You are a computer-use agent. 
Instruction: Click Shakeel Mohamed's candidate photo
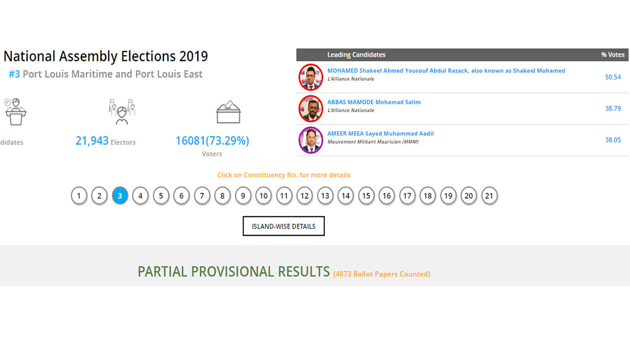[x=311, y=77]
